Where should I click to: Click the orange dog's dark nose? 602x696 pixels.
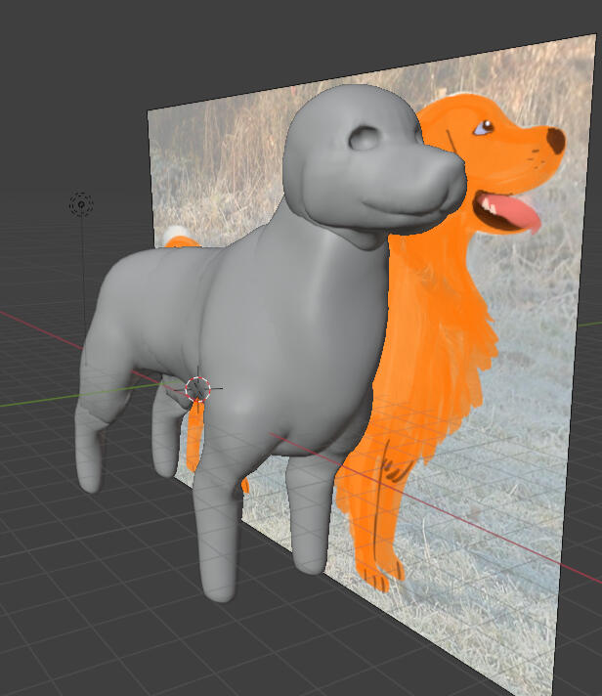[555, 140]
